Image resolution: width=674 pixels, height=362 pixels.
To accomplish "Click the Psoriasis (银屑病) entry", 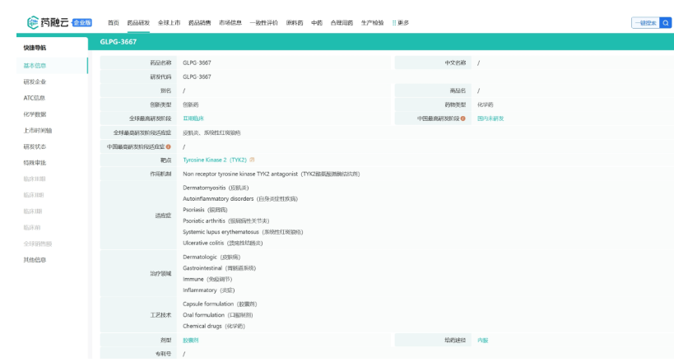I will 205,210.
